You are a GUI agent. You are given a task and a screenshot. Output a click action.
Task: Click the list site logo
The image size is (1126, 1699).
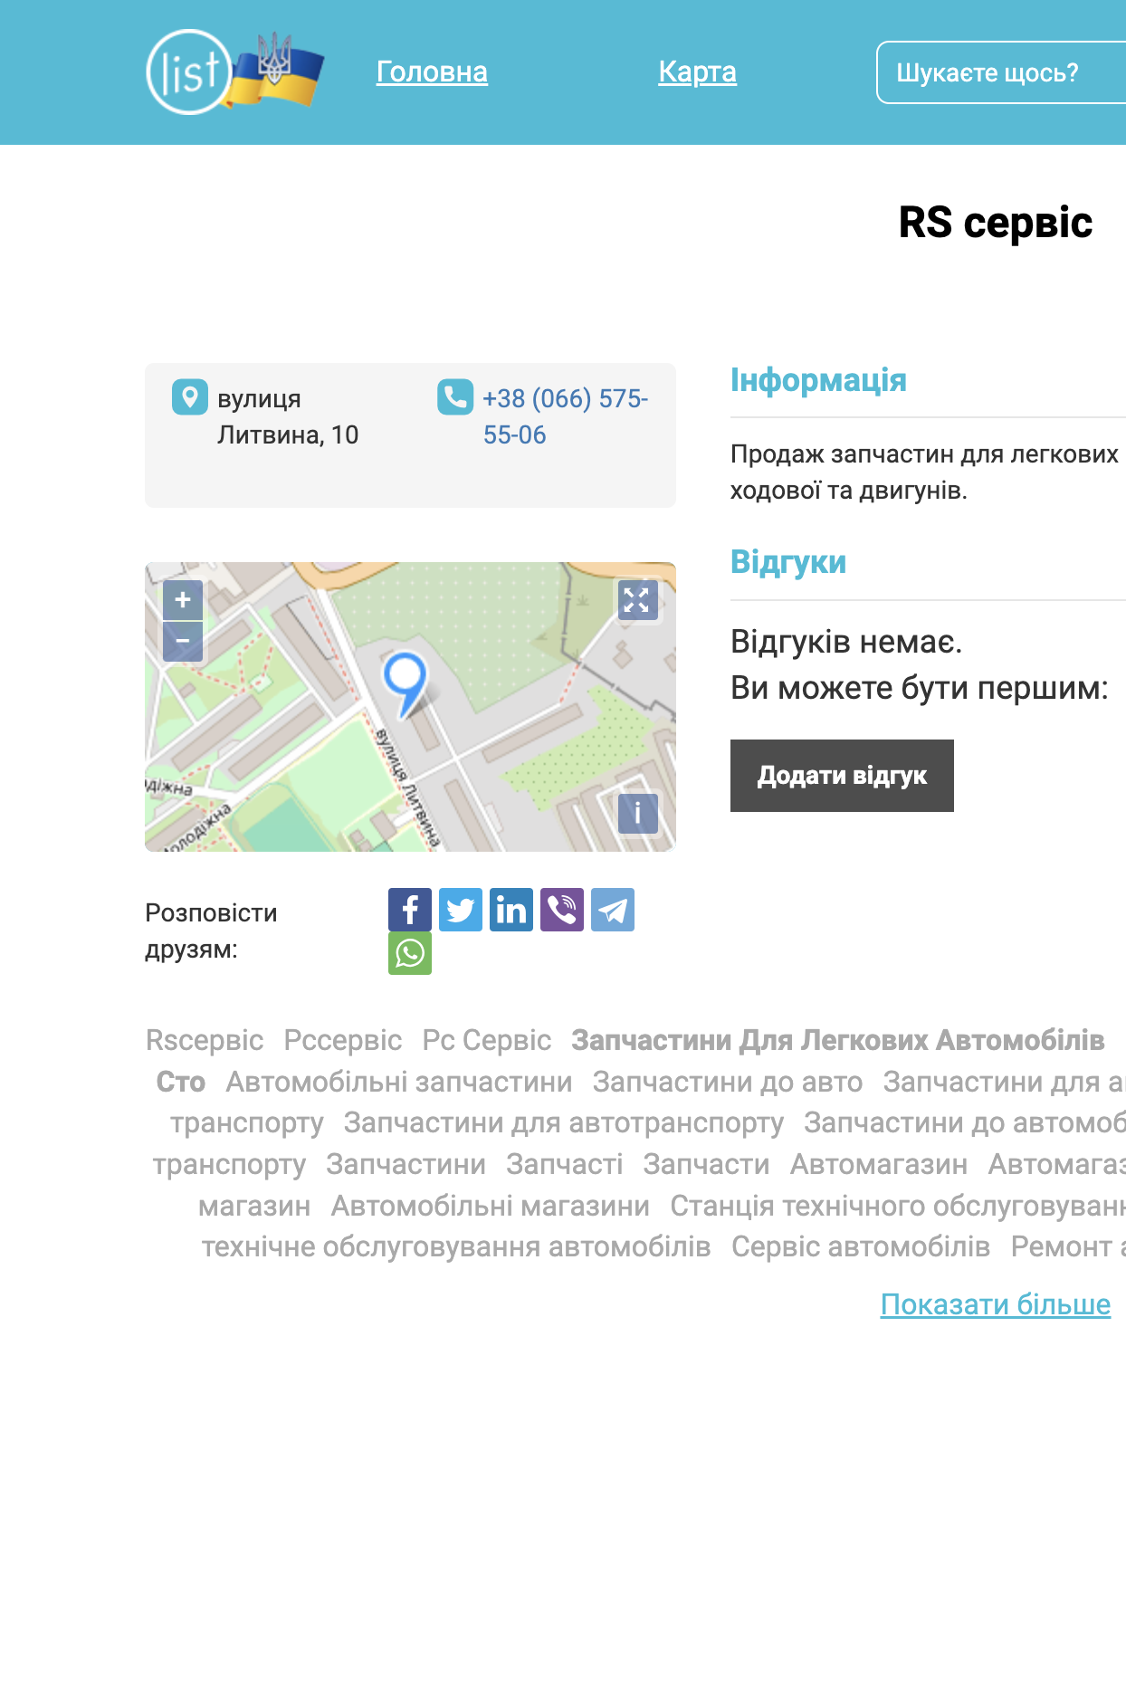pyautogui.click(x=235, y=72)
